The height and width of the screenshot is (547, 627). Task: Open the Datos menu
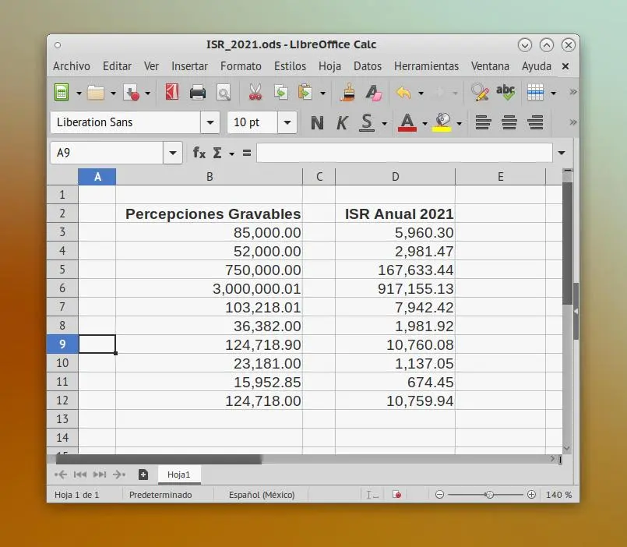(368, 66)
